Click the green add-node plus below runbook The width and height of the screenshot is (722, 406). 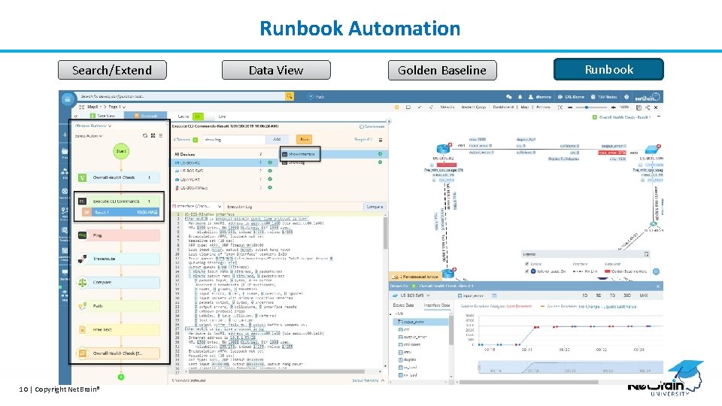click(x=121, y=377)
